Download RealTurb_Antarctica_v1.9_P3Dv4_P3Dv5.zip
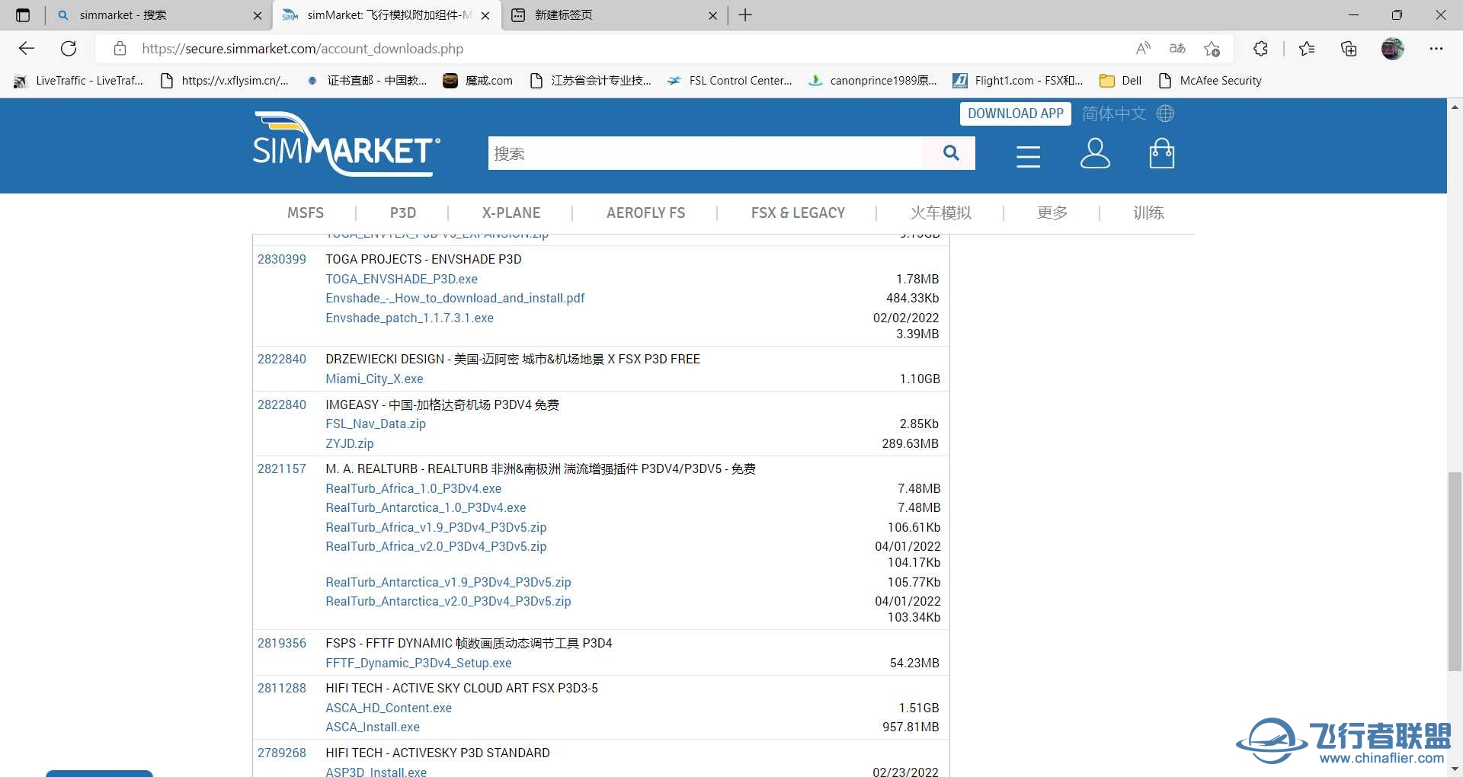Viewport: 1463px width, 777px height. pyautogui.click(x=448, y=582)
